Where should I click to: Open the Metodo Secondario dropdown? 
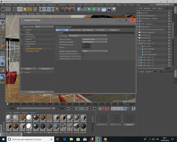95,42
